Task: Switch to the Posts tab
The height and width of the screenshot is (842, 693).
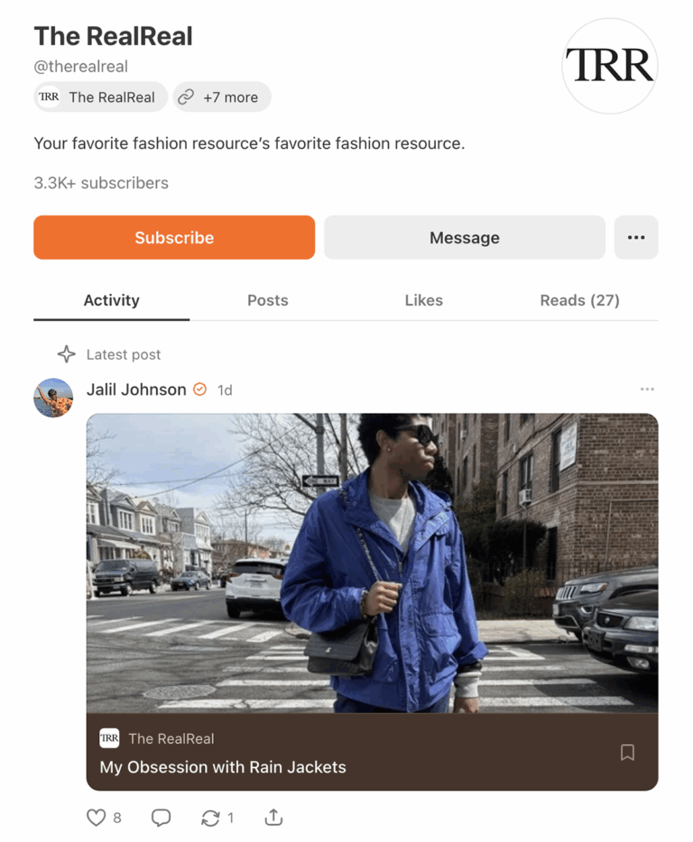Action: point(267,300)
